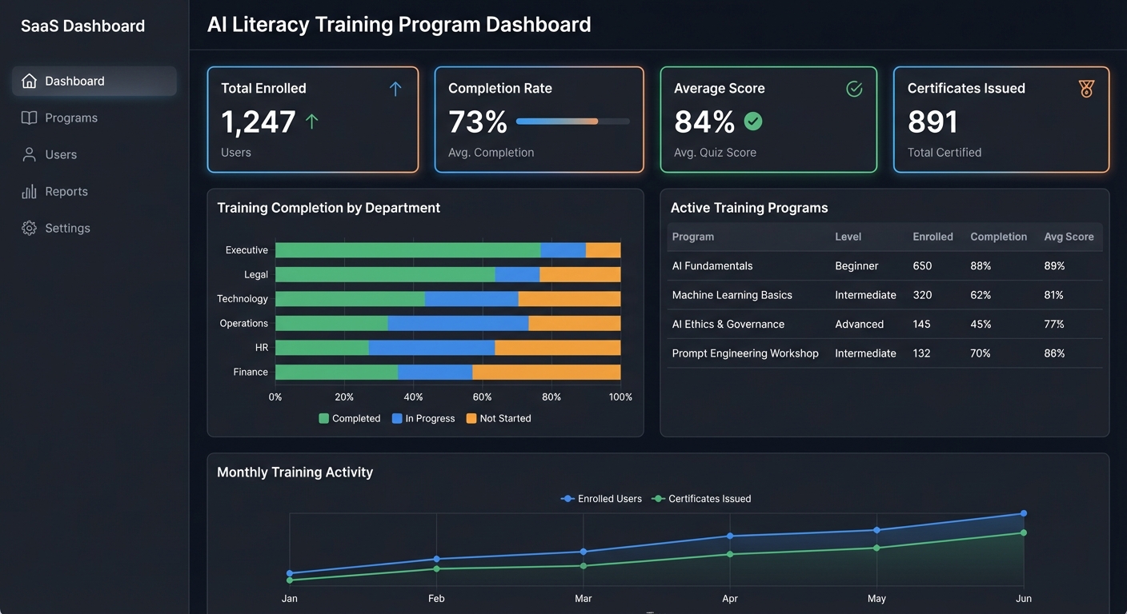The height and width of the screenshot is (614, 1127).
Task: Click the medal icon on Certificates Issued card
Action: [1086, 88]
